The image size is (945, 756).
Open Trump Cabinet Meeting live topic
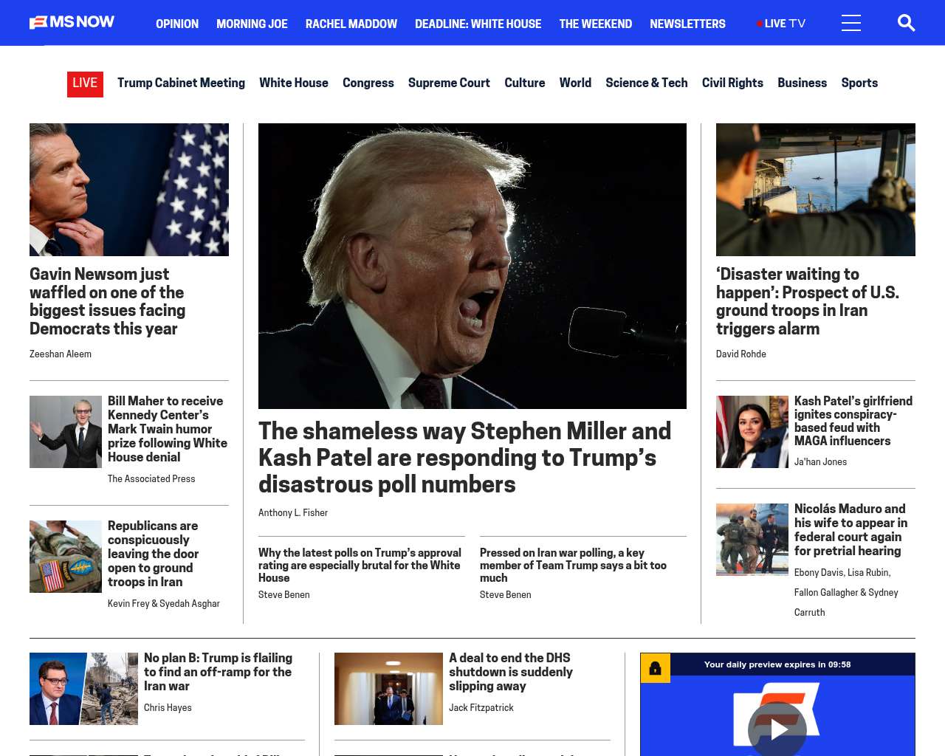coord(181,83)
